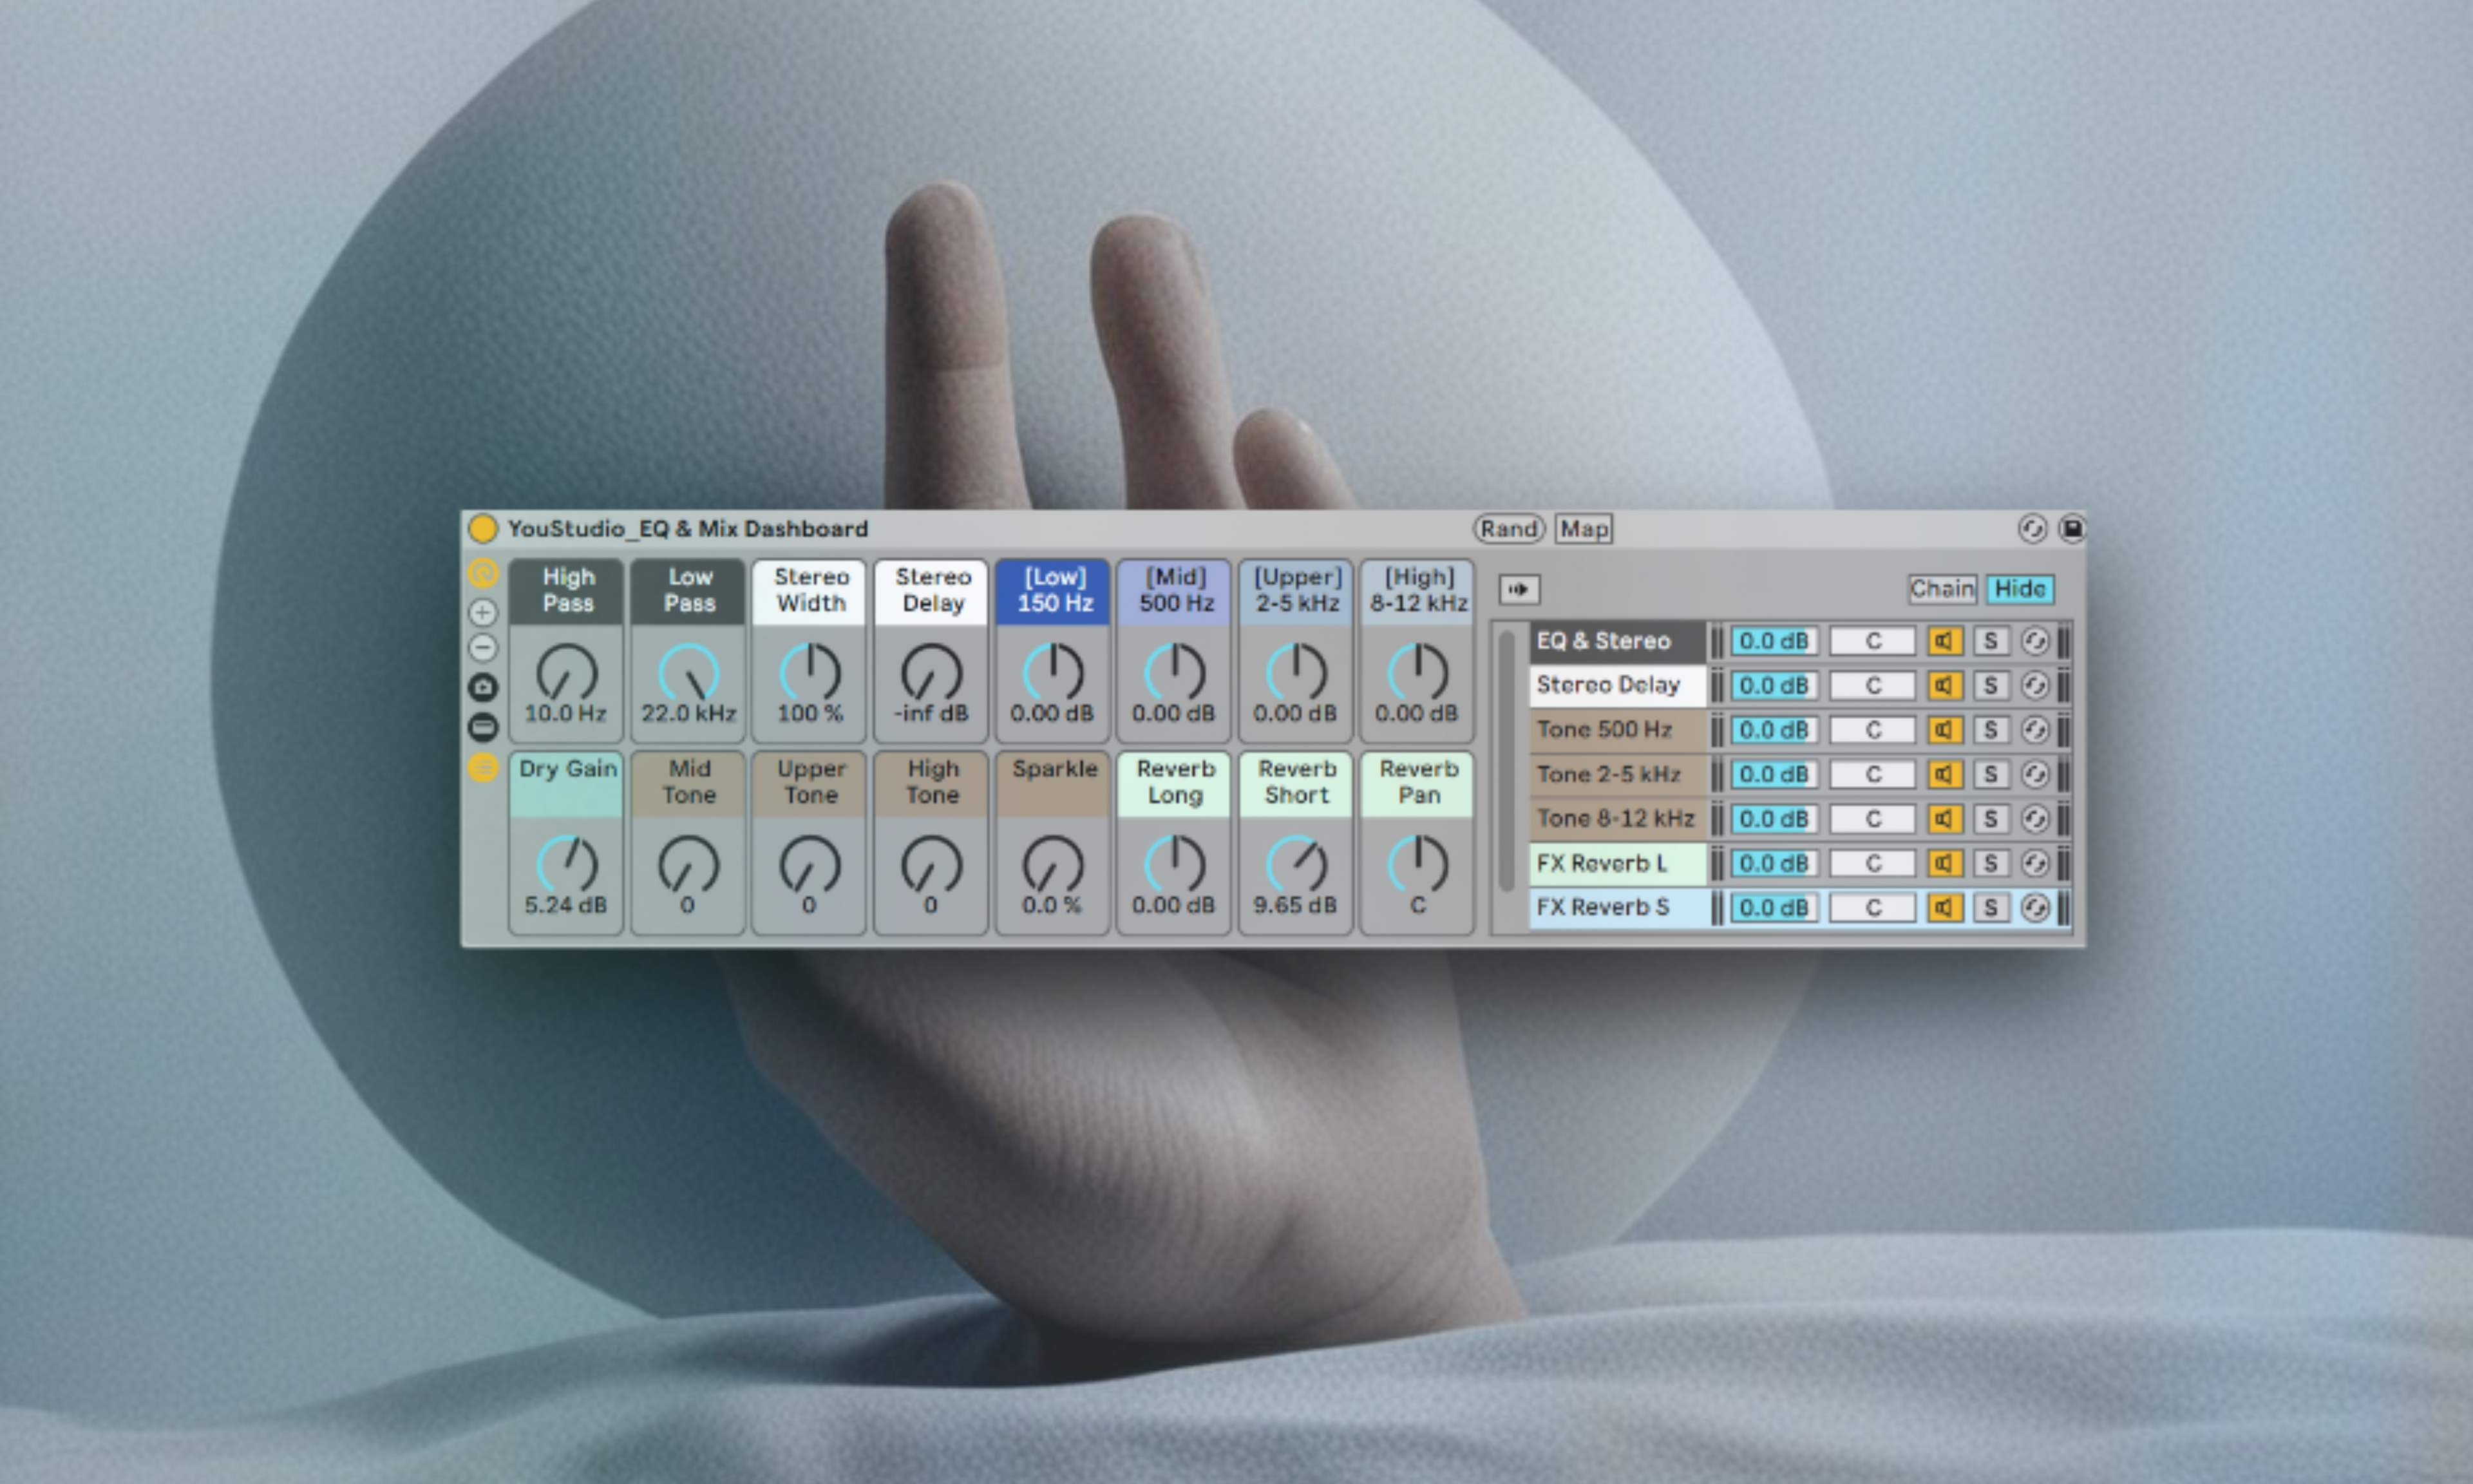Switch to the Chain selector view
Screen dimensions: 2473x1484
tap(1942, 589)
